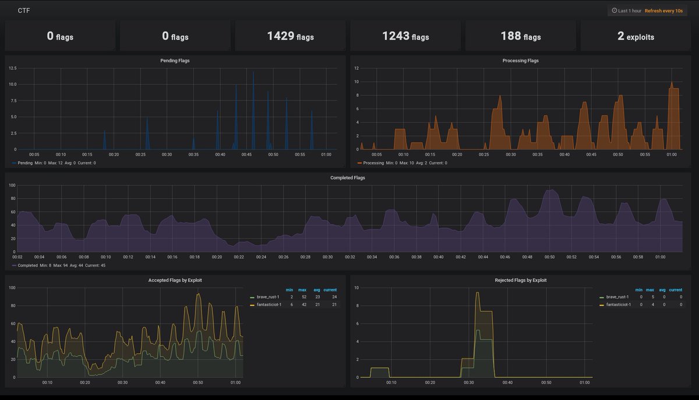The image size is (699, 400).
Task: Sort Accepted Flags legend by current
Action: click(x=330, y=290)
